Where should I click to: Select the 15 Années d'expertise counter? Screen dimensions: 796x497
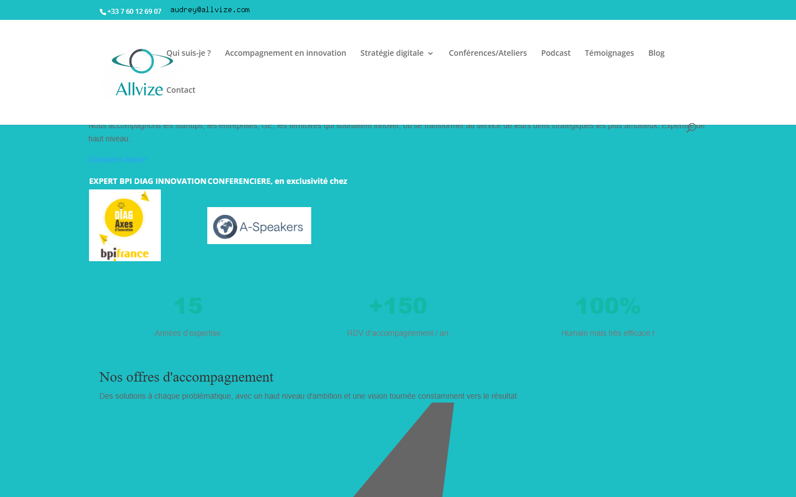(188, 318)
